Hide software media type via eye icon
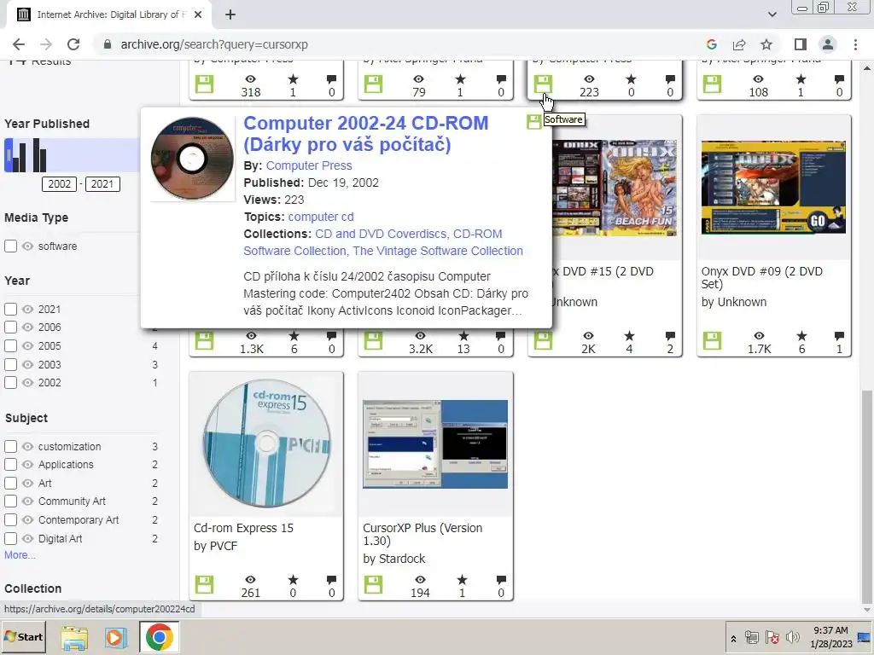This screenshot has width=874, height=655. click(x=28, y=246)
